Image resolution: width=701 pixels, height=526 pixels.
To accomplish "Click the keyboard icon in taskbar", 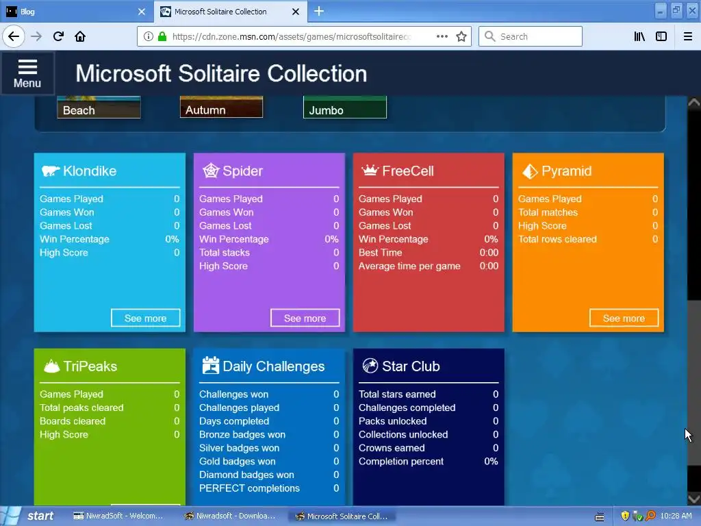I will pos(600,516).
